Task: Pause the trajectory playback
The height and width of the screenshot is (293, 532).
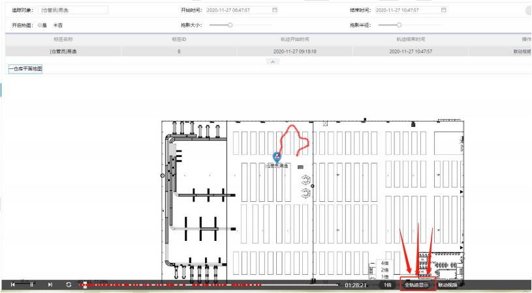Action: [31, 285]
